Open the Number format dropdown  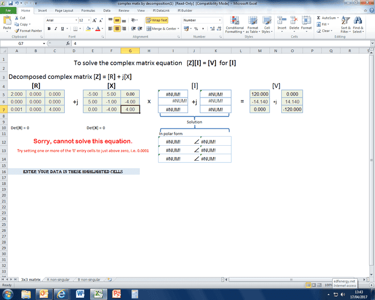(x=220, y=20)
